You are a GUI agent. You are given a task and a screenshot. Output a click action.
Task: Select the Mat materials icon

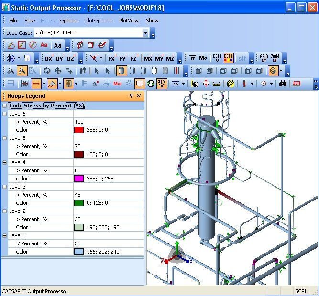tap(118, 84)
